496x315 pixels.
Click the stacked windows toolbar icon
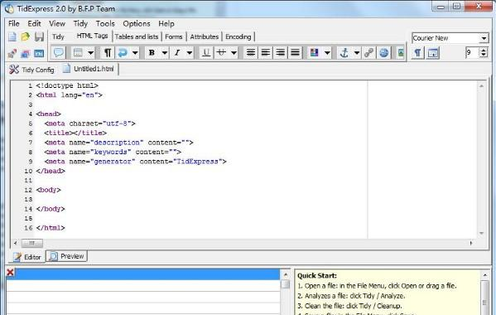pyautogui.click(x=26, y=54)
